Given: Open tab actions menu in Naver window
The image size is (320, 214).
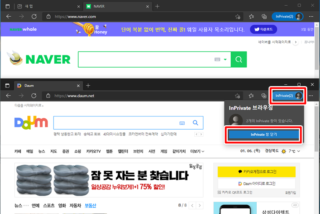Looking at the screenshot, I should click(x=7, y=6).
